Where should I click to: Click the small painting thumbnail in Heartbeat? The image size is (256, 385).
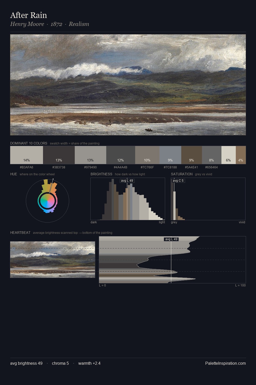[52, 259]
